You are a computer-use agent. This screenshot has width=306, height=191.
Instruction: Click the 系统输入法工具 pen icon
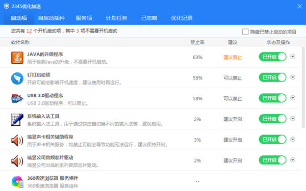pyautogui.click(x=17, y=120)
